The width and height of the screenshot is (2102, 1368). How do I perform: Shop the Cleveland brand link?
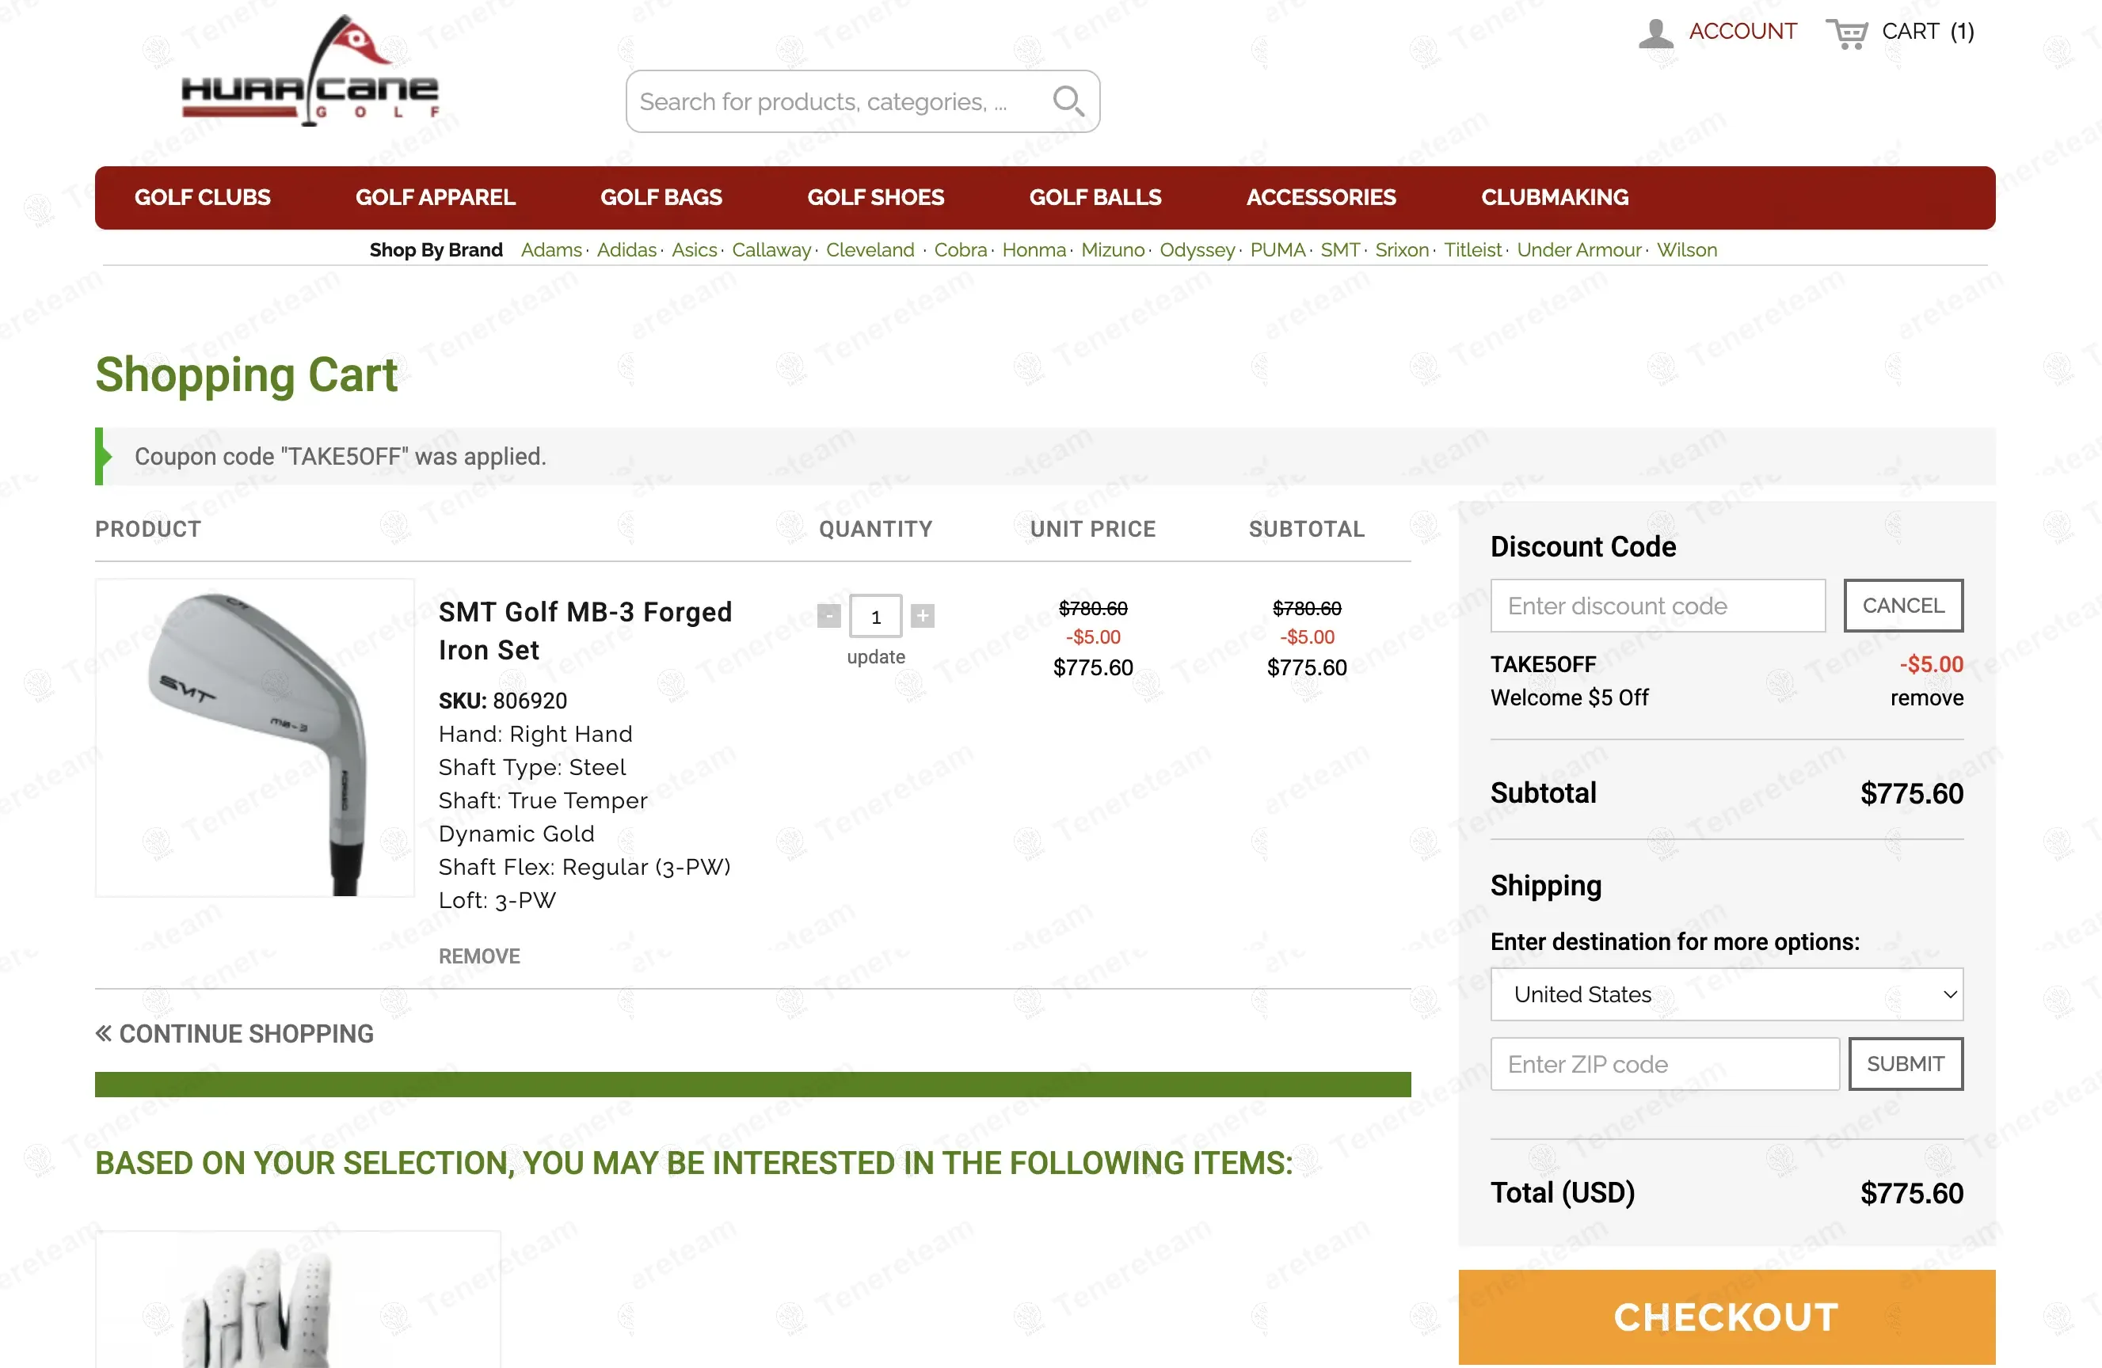(870, 249)
